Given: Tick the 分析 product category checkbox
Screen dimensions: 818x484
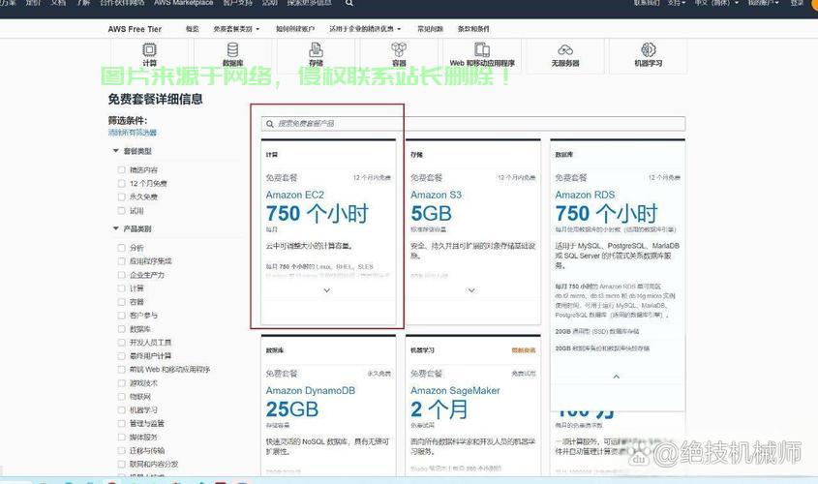Looking at the screenshot, I should click(122, 248).
